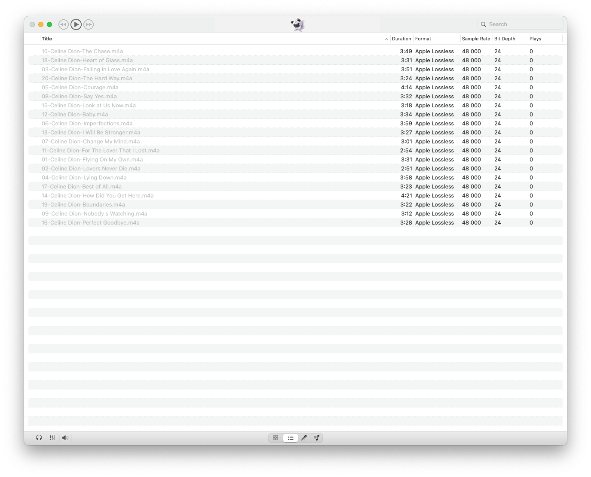The height and width of the screenshot is (477, 591).
Task: Open the microphone artist view icon
Action: [304, 438]
